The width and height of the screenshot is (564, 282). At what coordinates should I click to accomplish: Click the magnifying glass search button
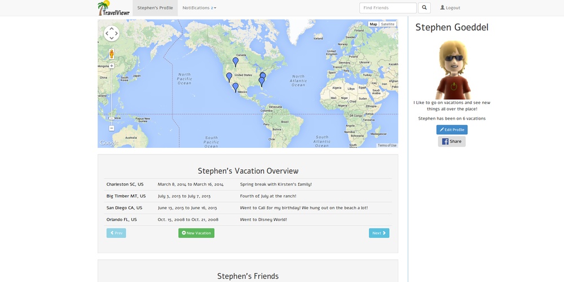(x=425, y=7)
